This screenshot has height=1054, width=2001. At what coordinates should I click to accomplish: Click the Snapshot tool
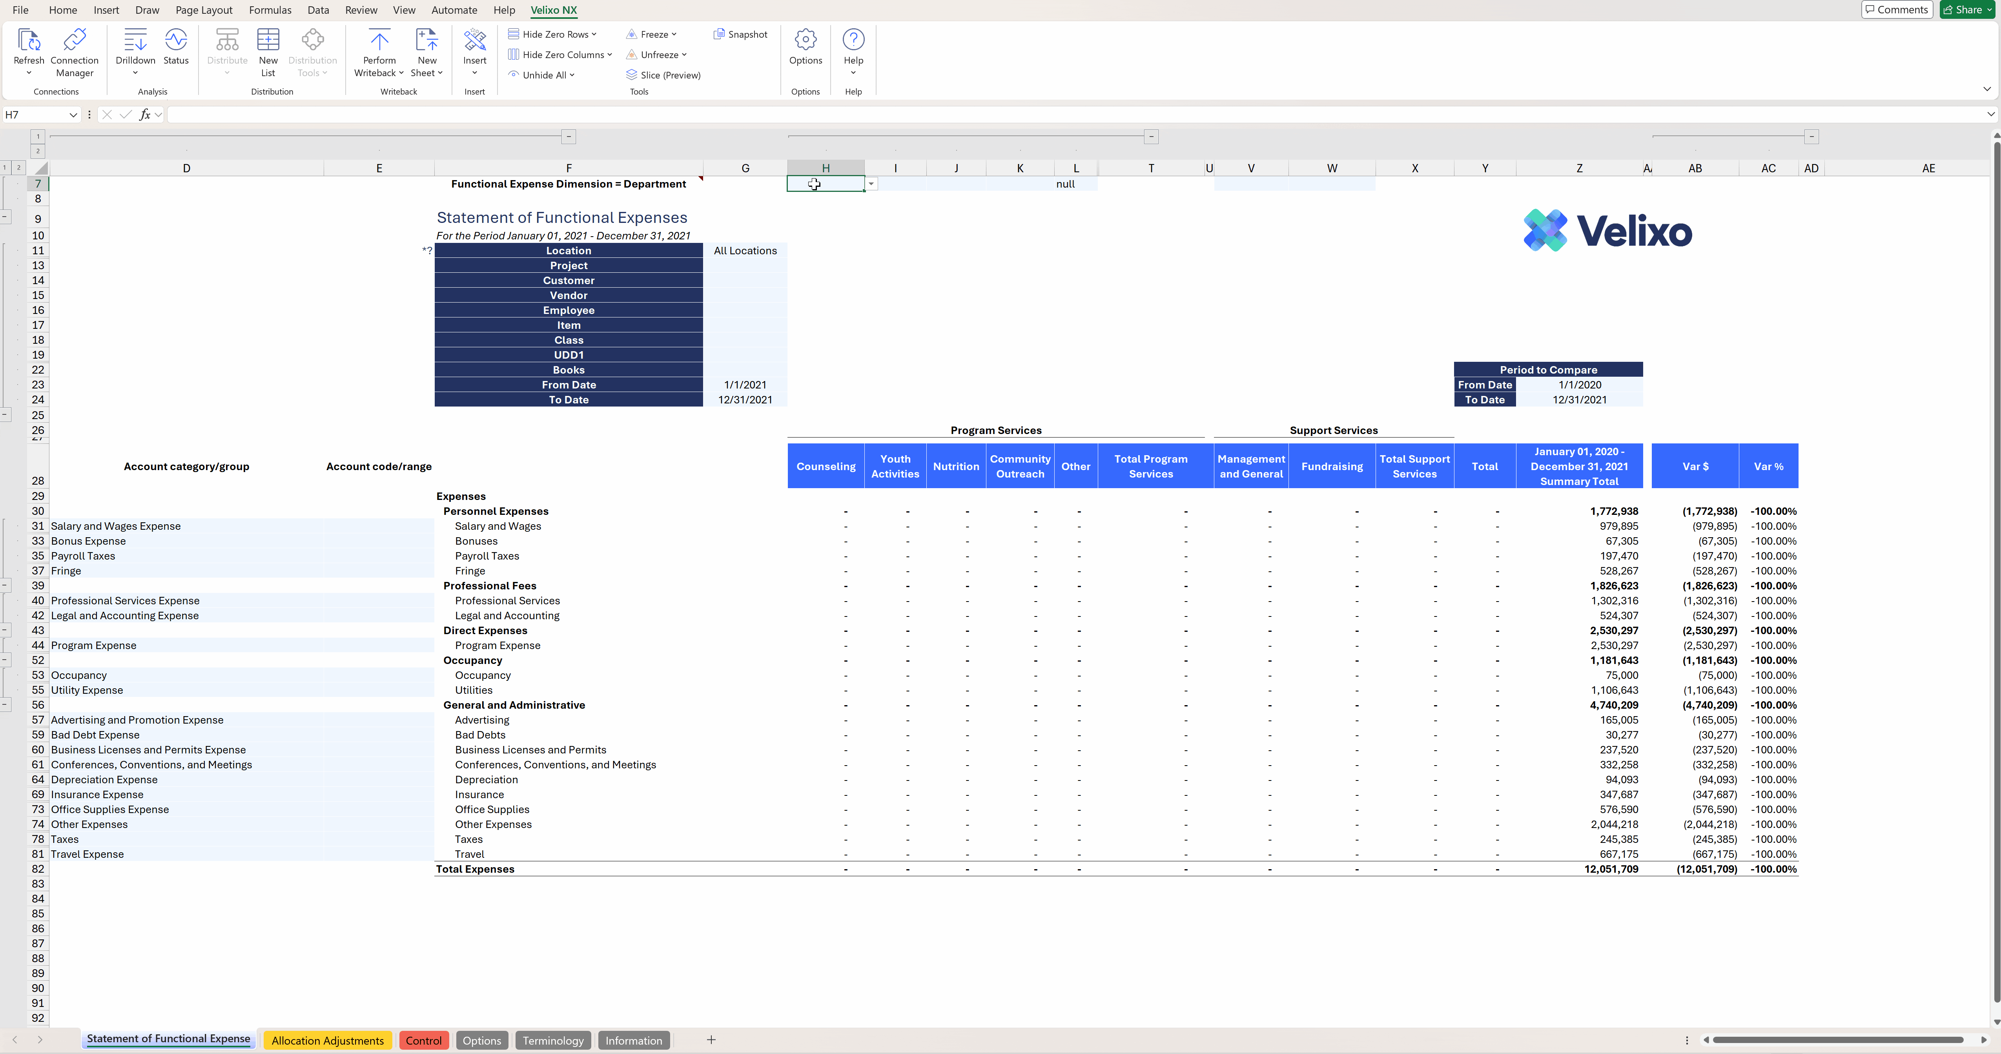coord(741,34)
